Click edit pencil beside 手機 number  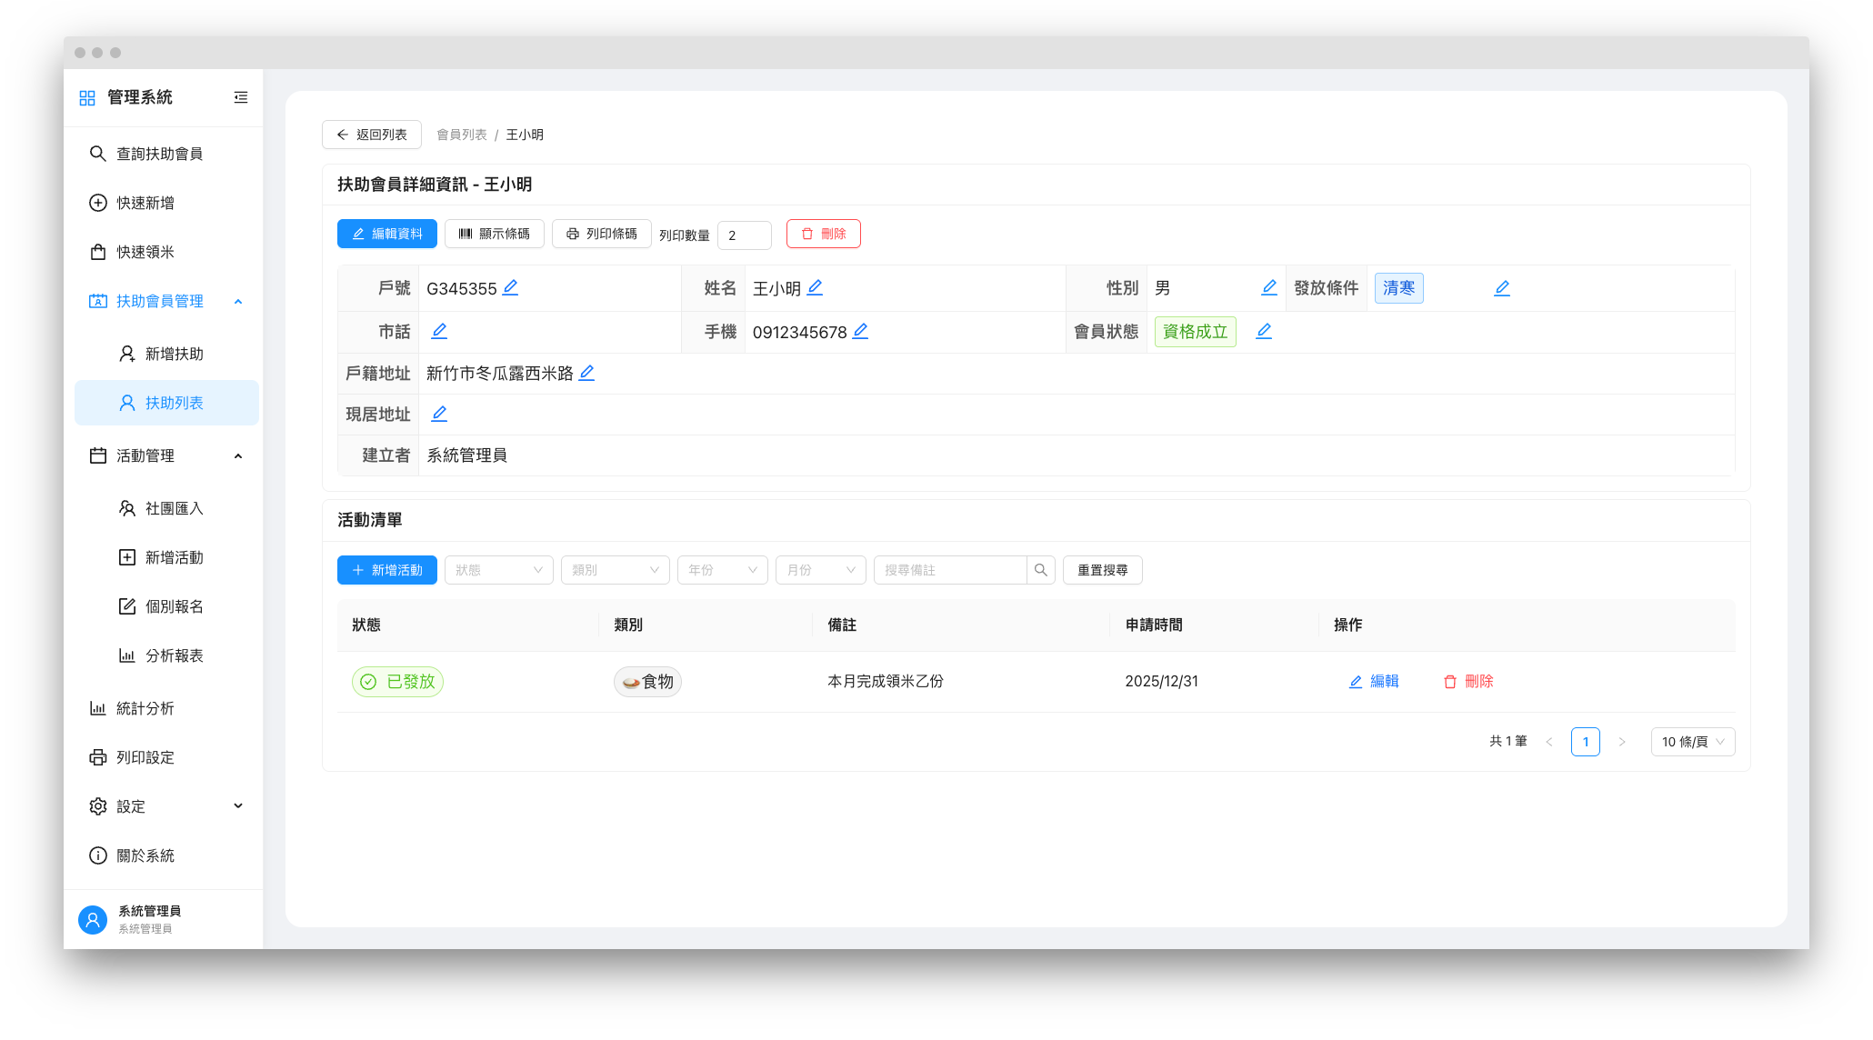860,331
